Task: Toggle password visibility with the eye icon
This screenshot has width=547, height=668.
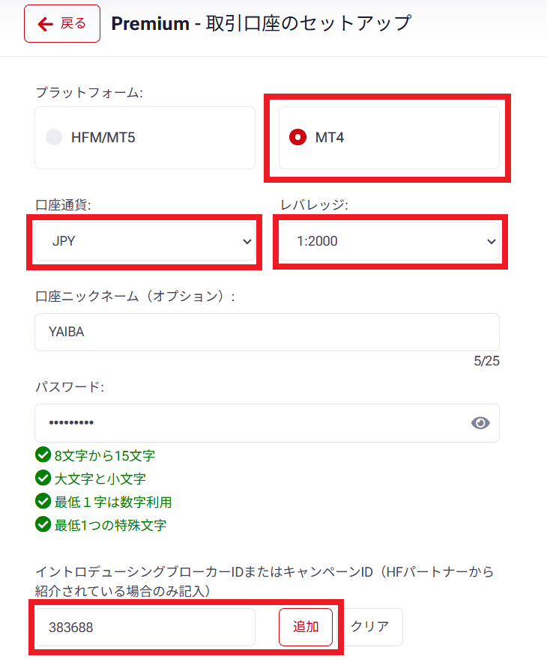Action: 480,422
